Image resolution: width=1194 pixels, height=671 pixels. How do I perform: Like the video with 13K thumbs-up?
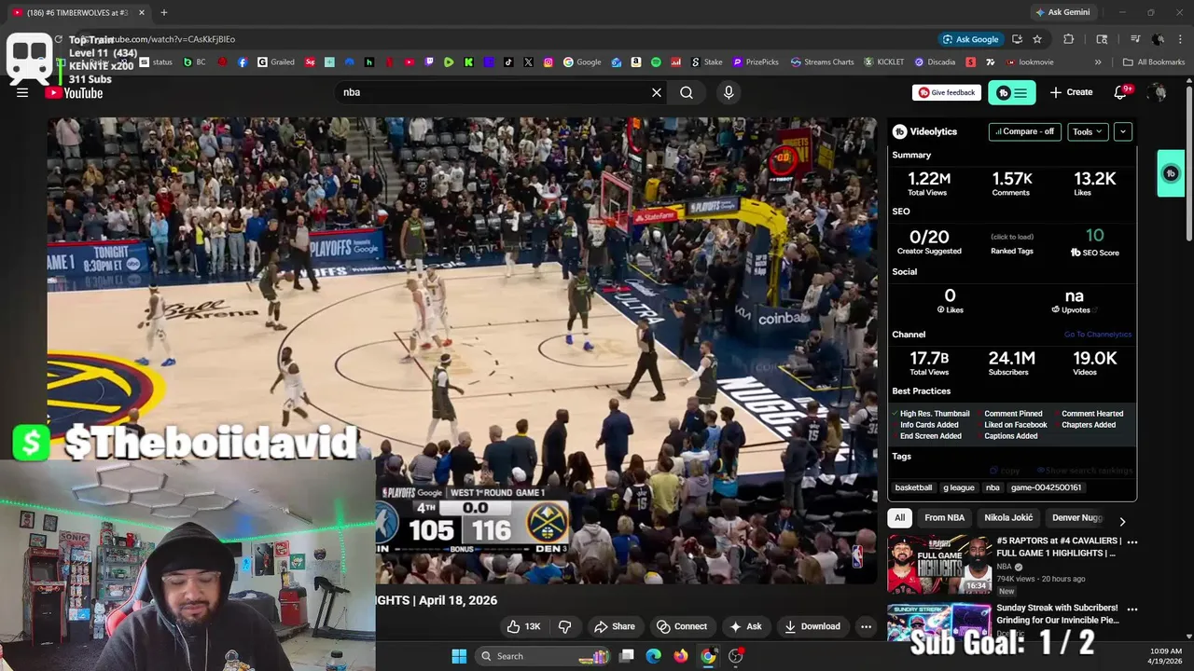coord(523,626)
